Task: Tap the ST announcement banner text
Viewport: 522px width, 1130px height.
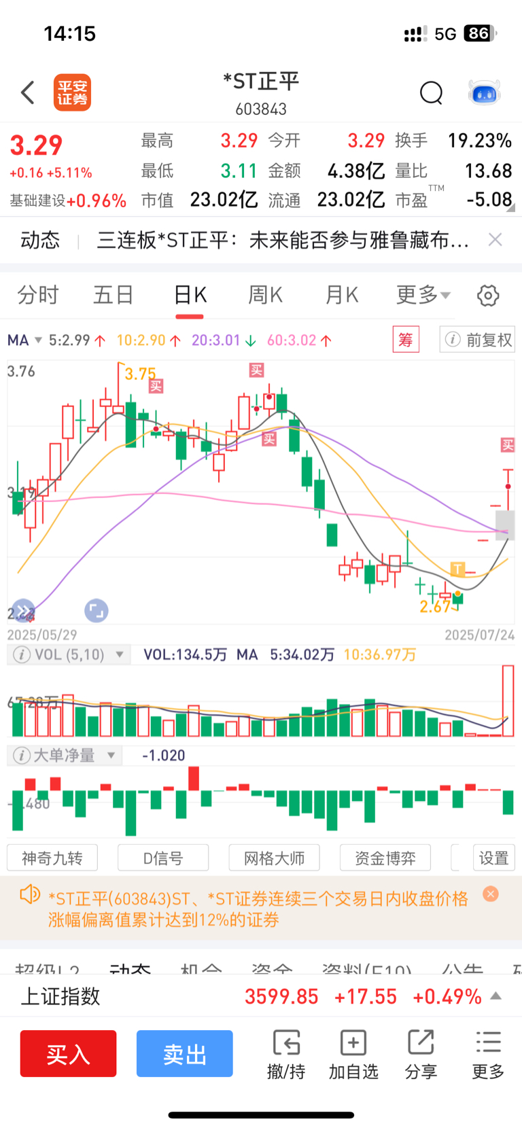Action: 258,909
